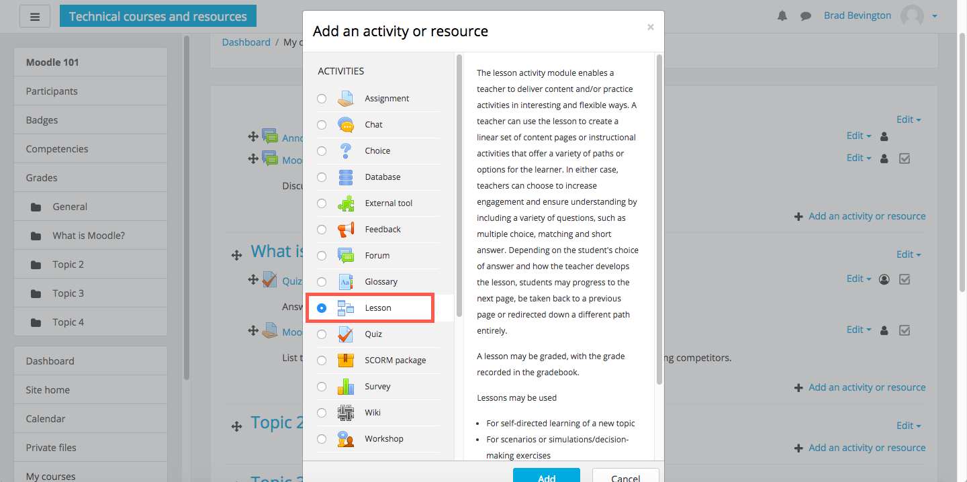Screen dimensions: 967x482
Task: Click the description pane scrollbar in the dialog
Action: pyautogui.click(x=659, y=220)
